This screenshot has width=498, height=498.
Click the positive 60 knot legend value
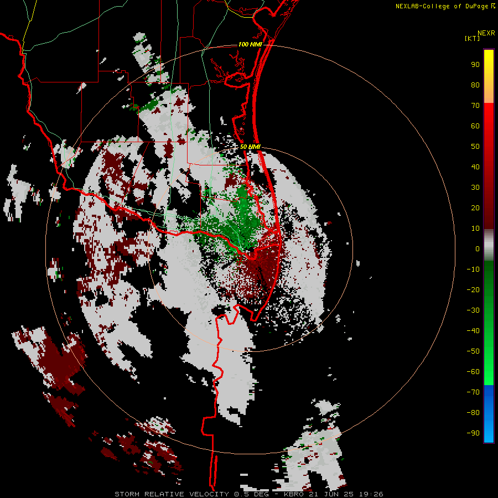click(x=475, y=126)
